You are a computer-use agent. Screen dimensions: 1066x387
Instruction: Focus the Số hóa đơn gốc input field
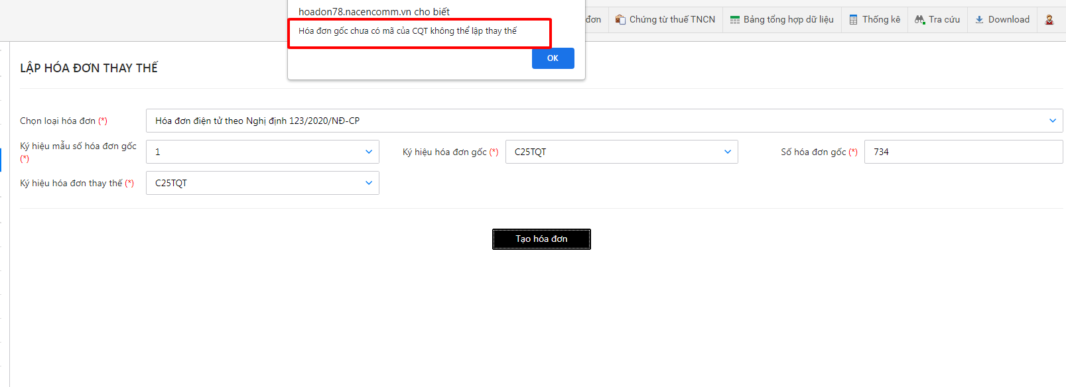point(963,152)
